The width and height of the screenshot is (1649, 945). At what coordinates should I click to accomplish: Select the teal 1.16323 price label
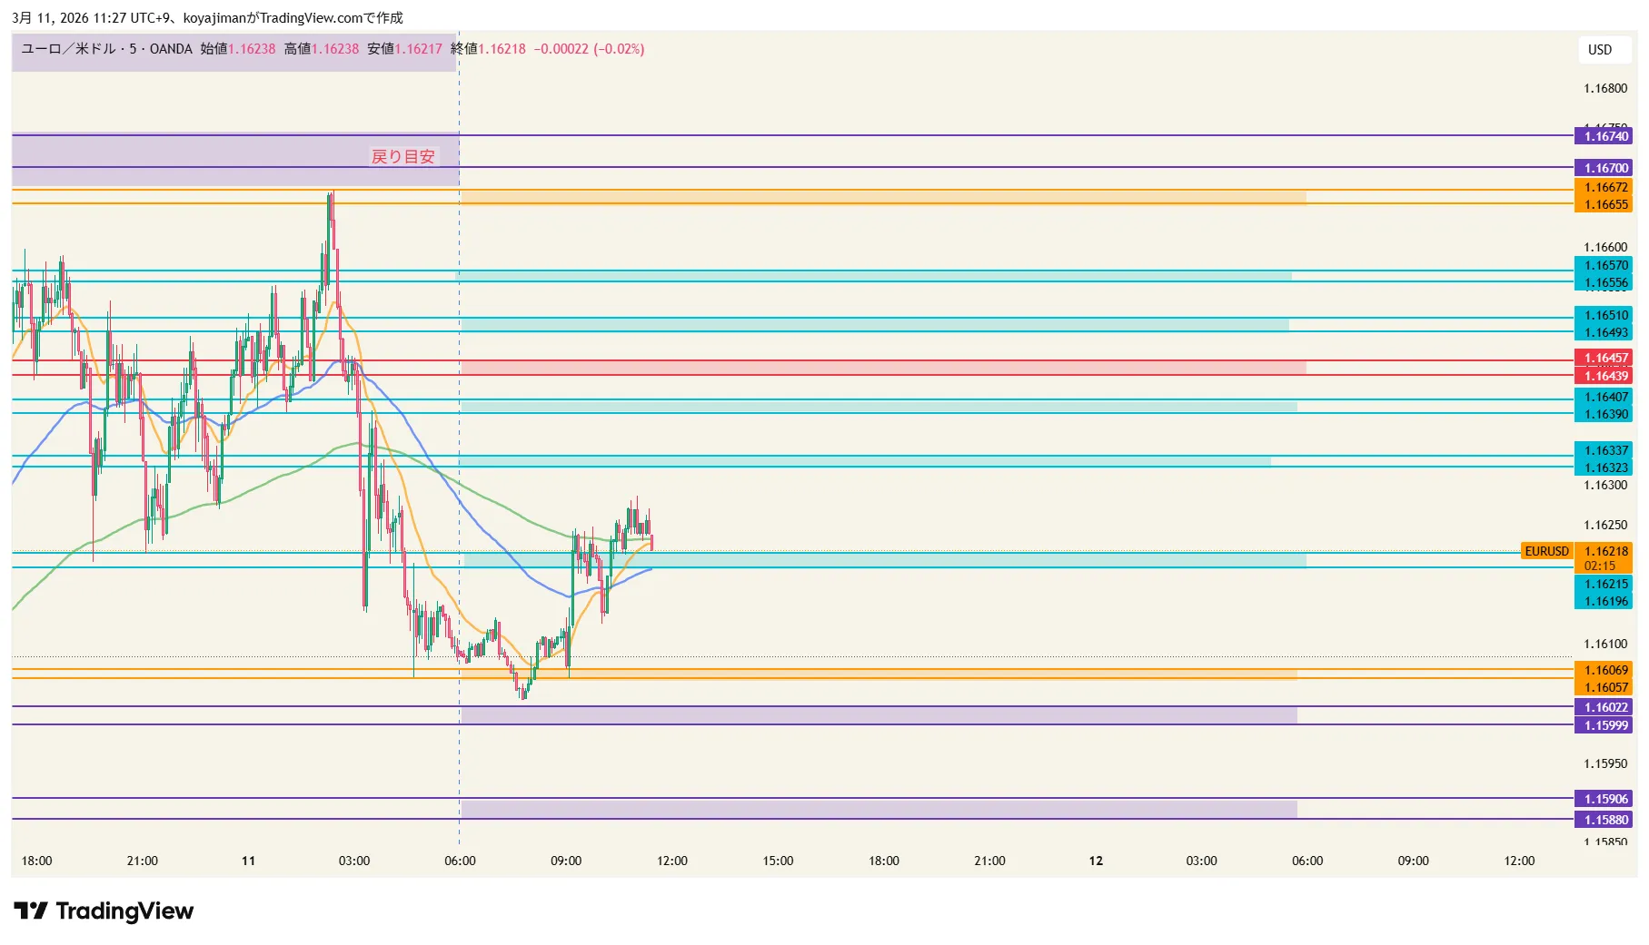tap(1603, 468)
